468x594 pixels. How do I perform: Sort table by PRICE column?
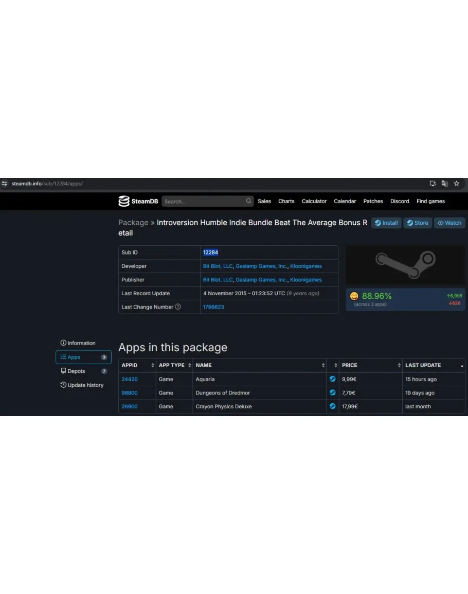coord(370,365)
